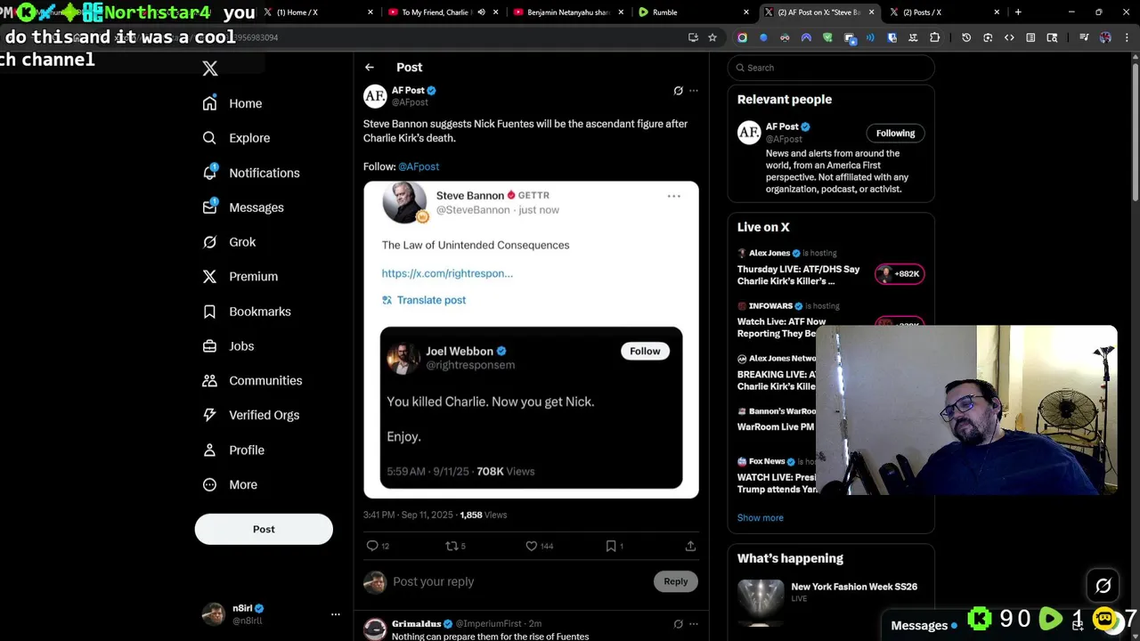Open Alex Jones Thursday LIVE broadcast
Screen dimensions: 1140x641
[x=830, y=269]
